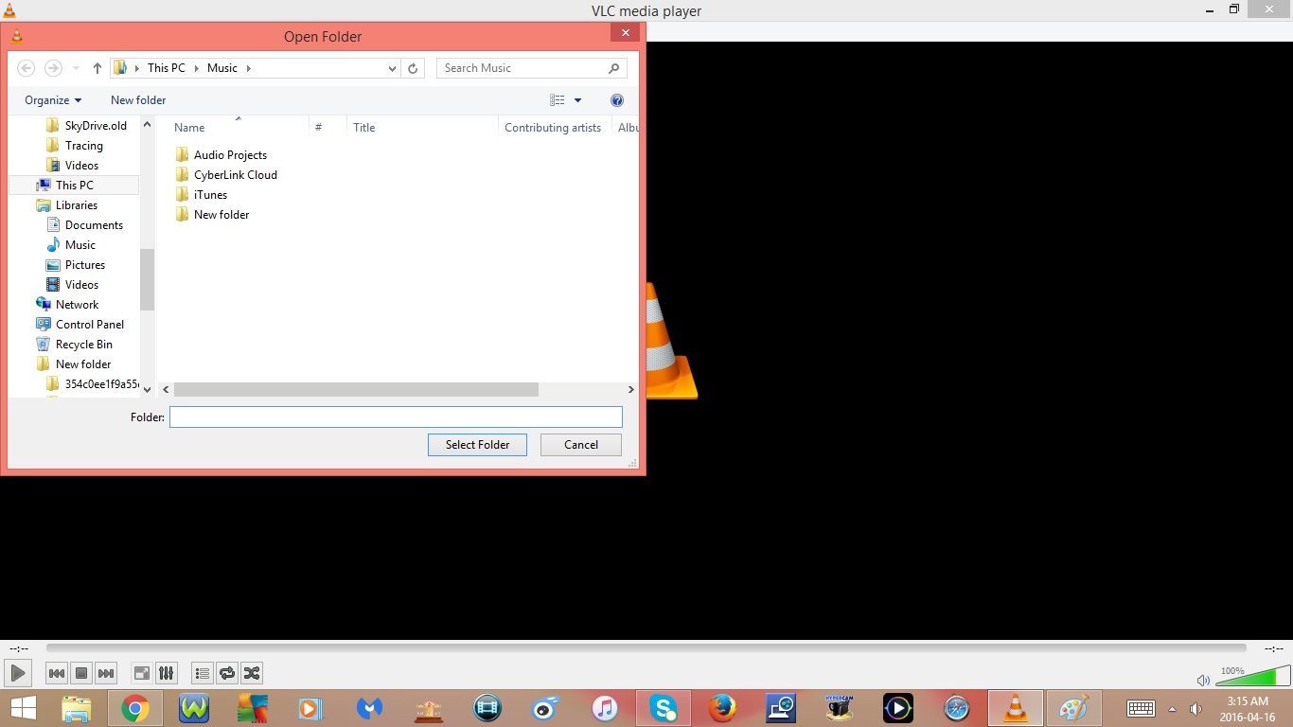
Task: Click the Get Help question mark icon
Action: 617,99
